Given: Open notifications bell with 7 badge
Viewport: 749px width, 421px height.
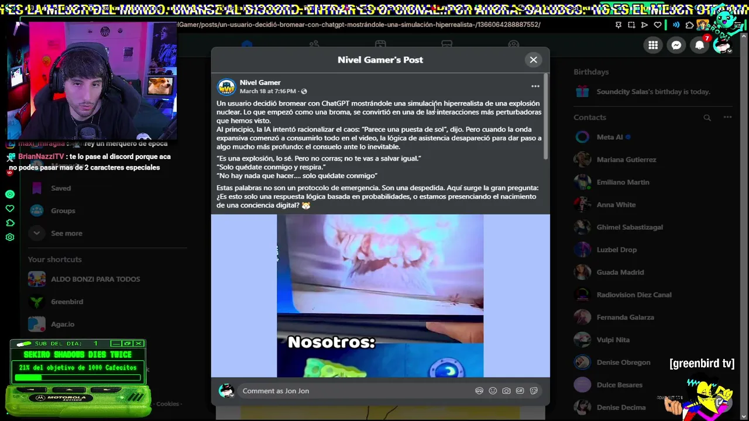Looking at the screenshot, I should click(x=700, y=45).
